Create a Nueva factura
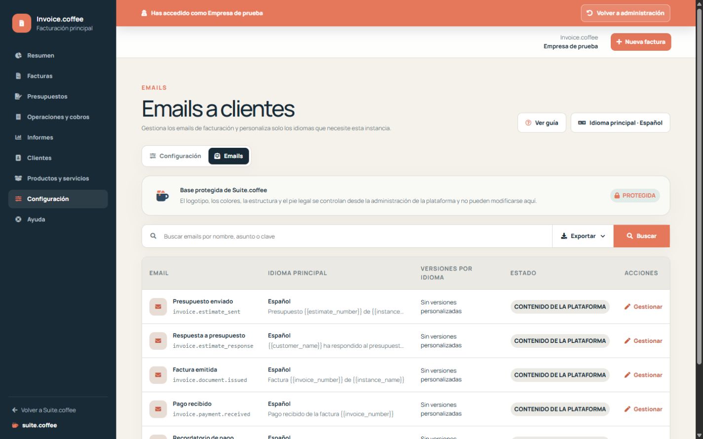Image resolution: width=703 pixels, height=439 pixels. click(640, 42)
